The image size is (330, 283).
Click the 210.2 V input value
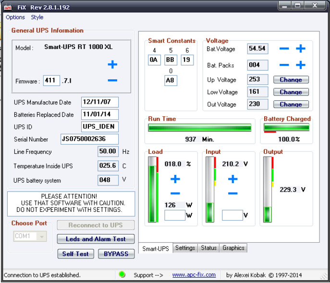tap(235, 164)
